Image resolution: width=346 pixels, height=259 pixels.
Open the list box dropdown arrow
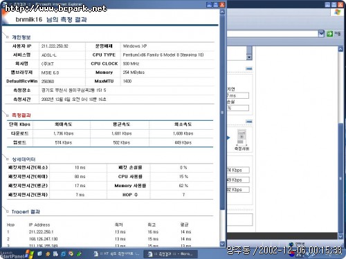(249, 57)
